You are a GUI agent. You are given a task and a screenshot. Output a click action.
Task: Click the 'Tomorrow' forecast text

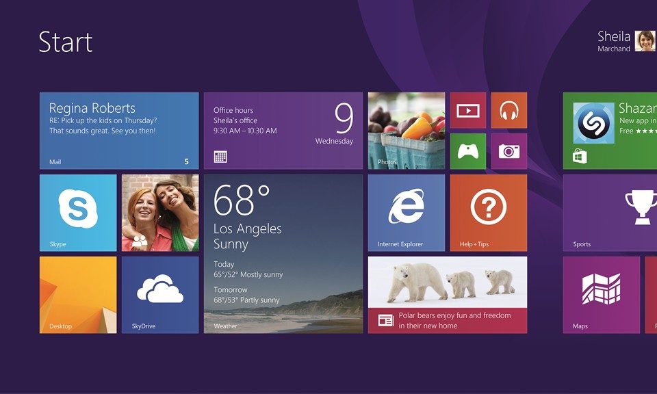[x=231, y=290]
